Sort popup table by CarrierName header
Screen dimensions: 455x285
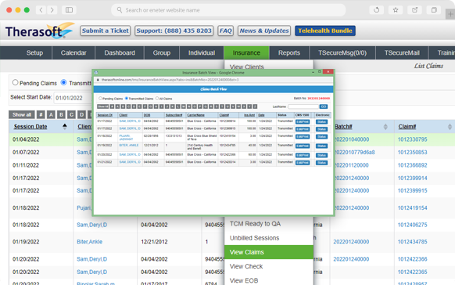point(196,115)
